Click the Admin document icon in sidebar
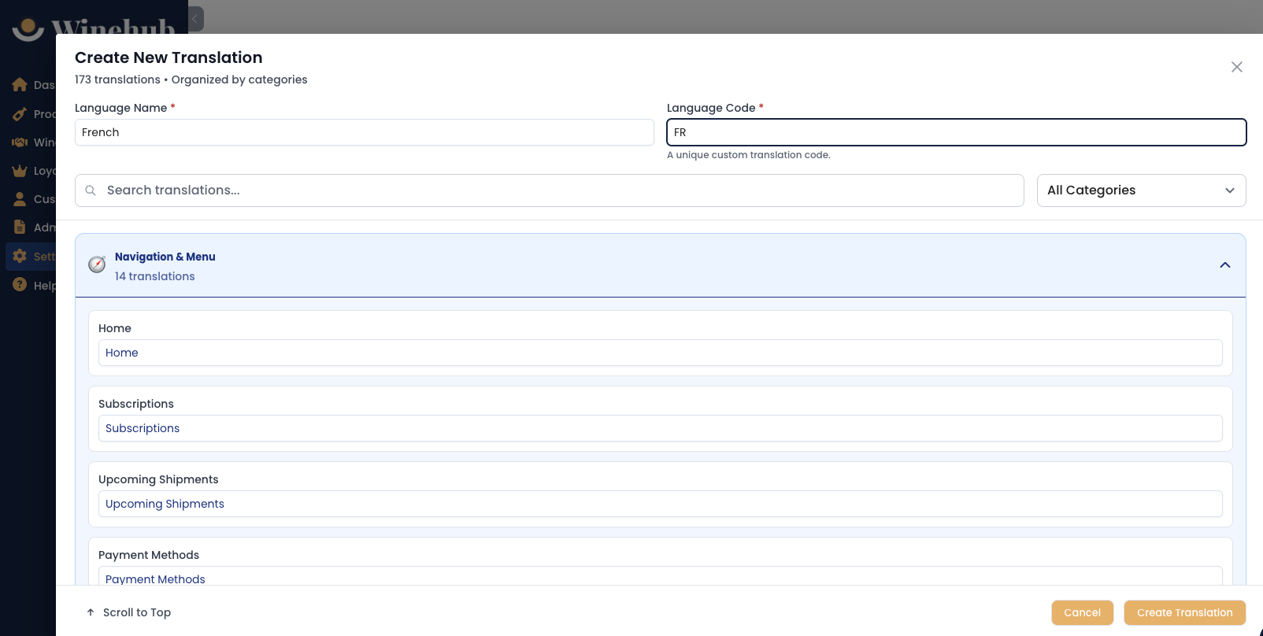 (20, 227)
